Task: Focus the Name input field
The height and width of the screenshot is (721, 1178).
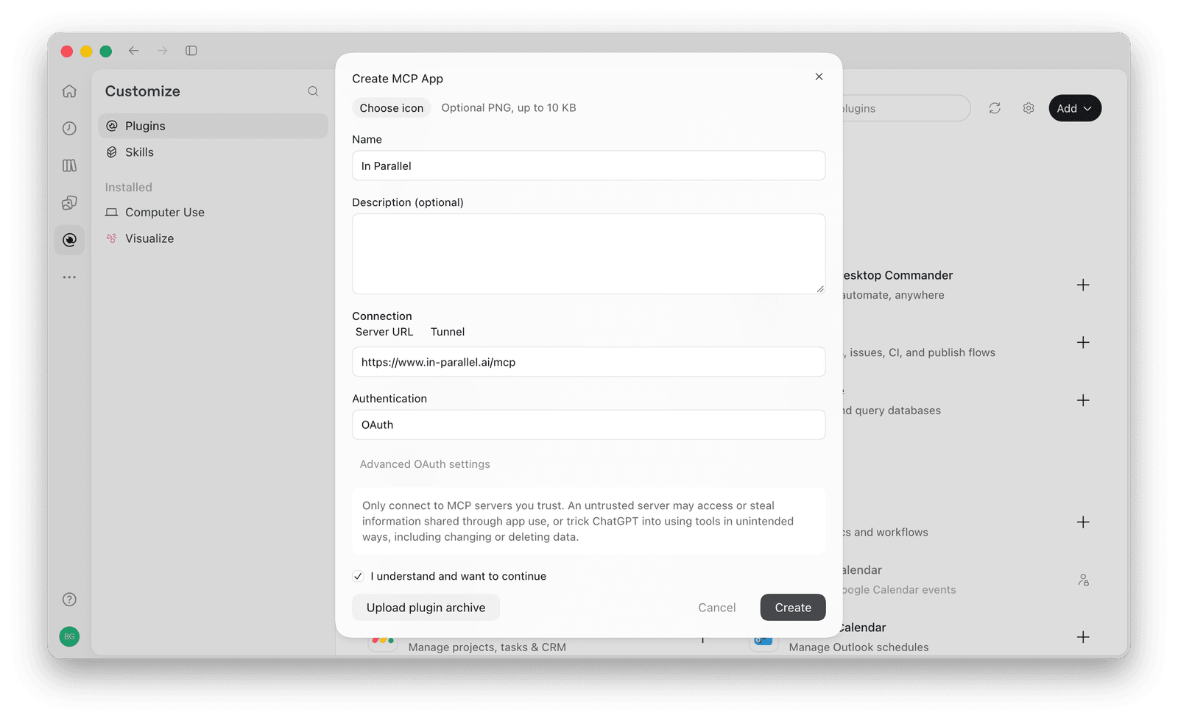Action: click(x=588, y=166)
